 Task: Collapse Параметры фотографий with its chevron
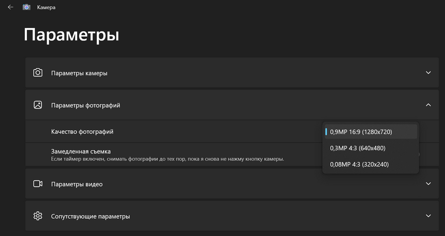tap(428, 105)
